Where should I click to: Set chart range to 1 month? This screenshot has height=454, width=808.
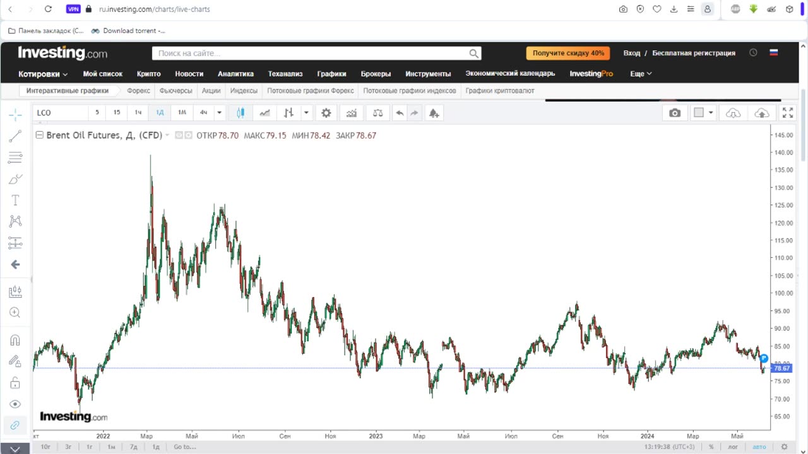(x=111, y=447)
